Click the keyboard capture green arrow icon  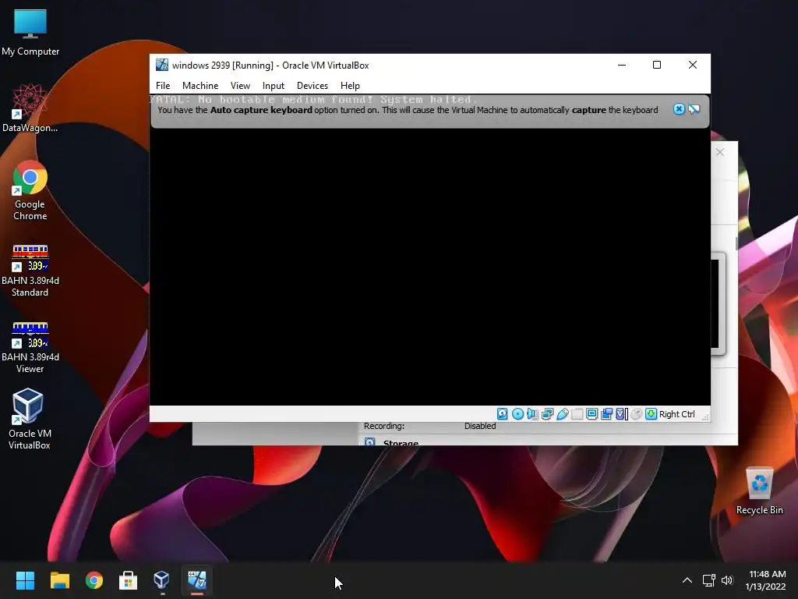click(x=651, y=414)
